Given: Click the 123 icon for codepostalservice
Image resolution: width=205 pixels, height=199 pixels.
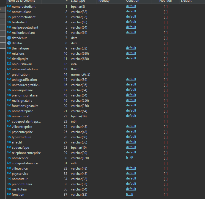Looking at the screenshot, I should tap(9, 163).
